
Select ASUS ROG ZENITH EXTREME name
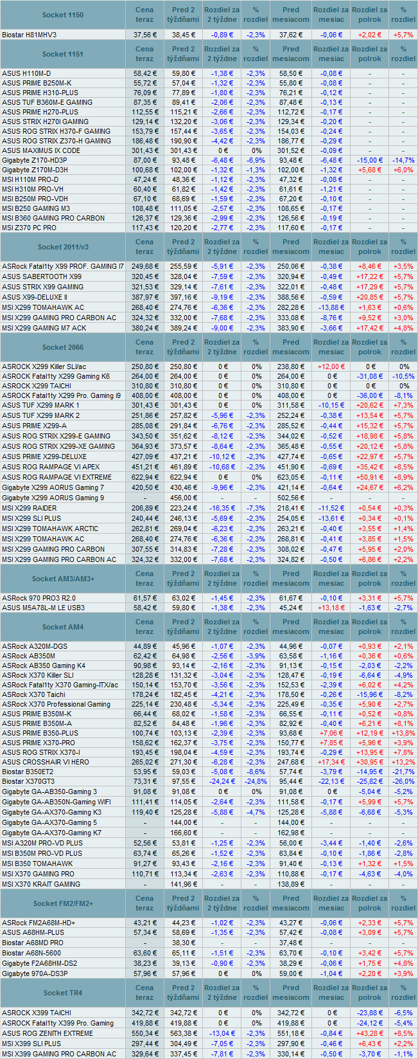48,1033
